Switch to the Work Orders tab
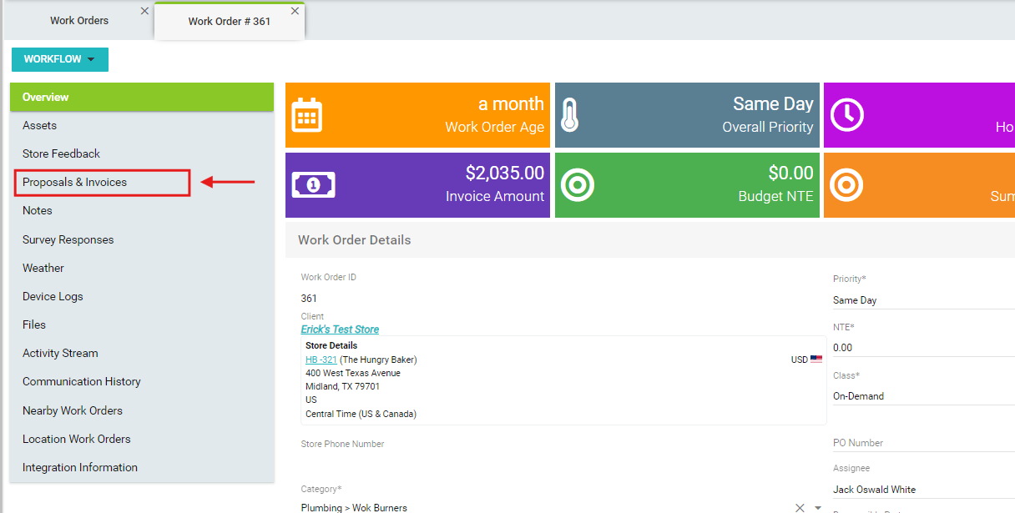The image size is (1015, 513). coord(79,21)
